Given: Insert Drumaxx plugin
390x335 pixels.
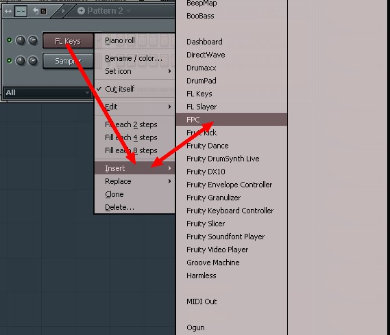Looking at the screenshot, I should [x=232, y=68].
